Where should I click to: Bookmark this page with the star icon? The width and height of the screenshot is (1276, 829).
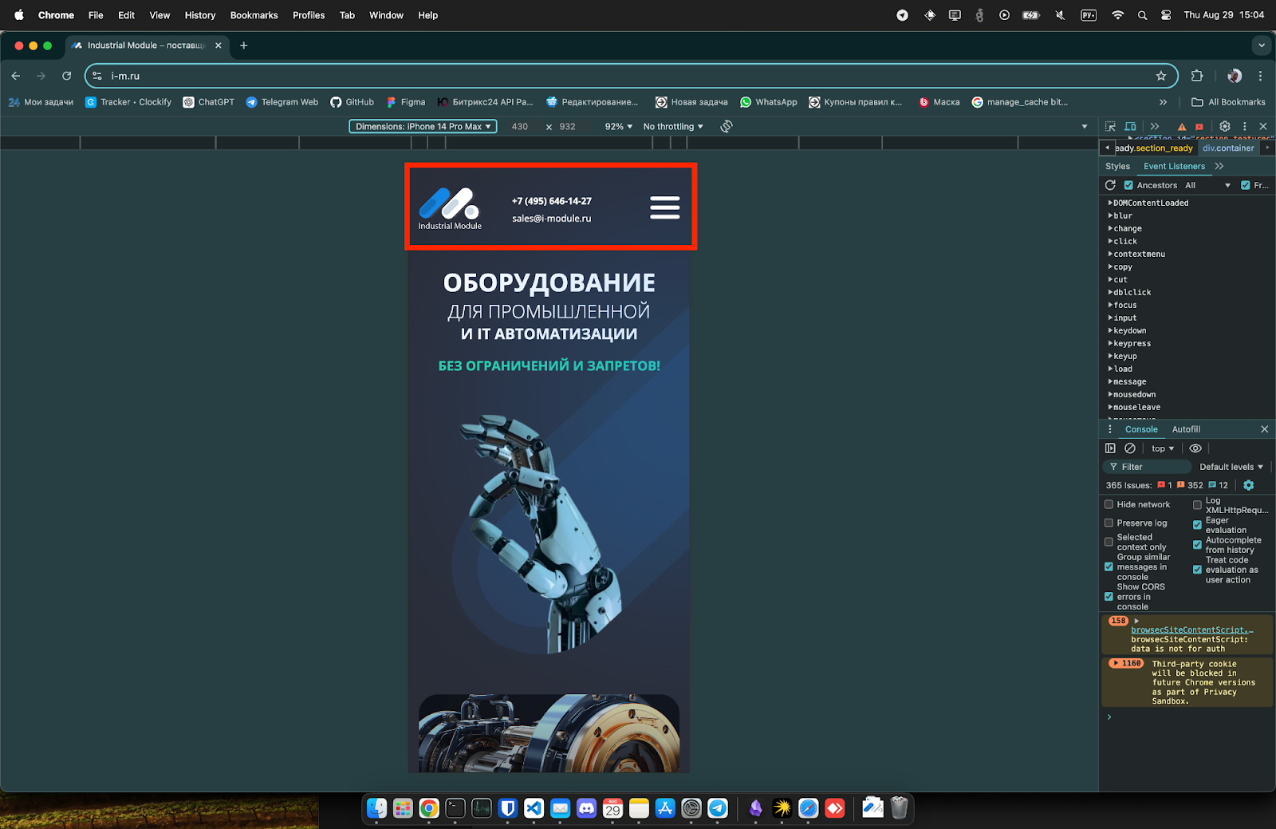coord(1161,76)
